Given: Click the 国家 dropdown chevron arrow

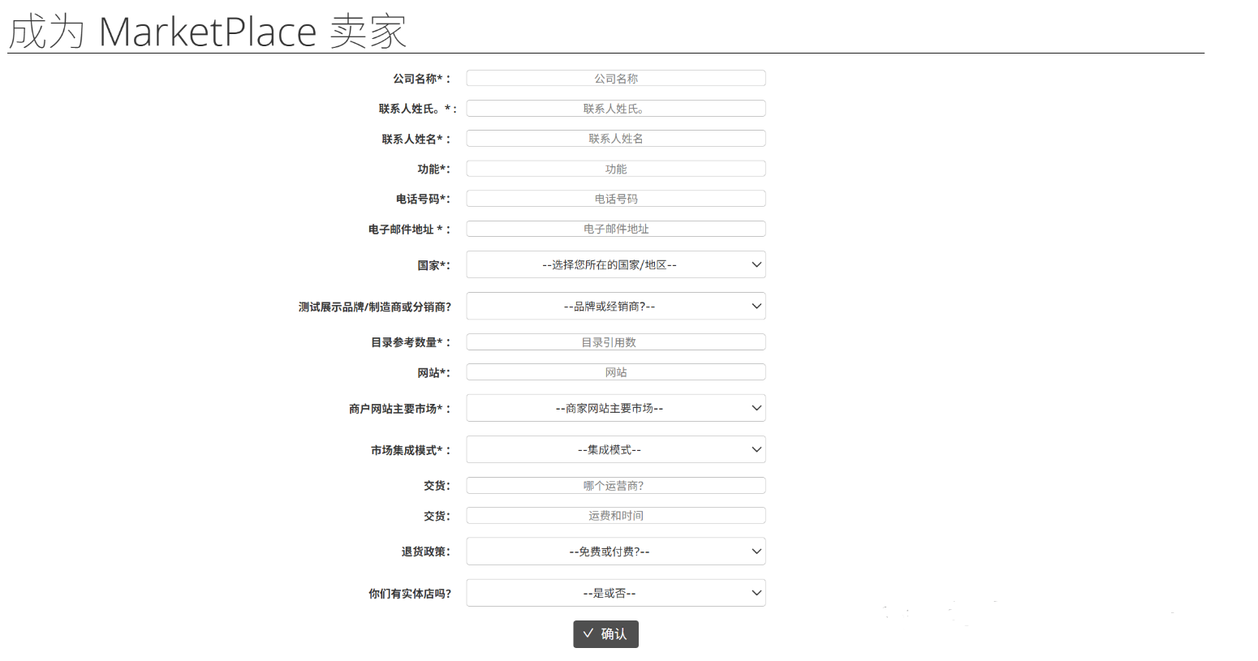Looking at the screenshot, I should click(x=756, y=264).
